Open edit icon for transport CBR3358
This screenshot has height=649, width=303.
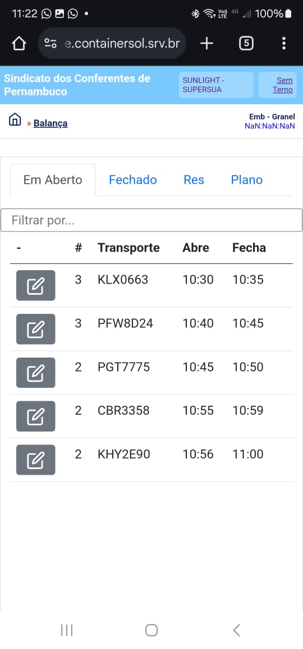tap(36, 416)
